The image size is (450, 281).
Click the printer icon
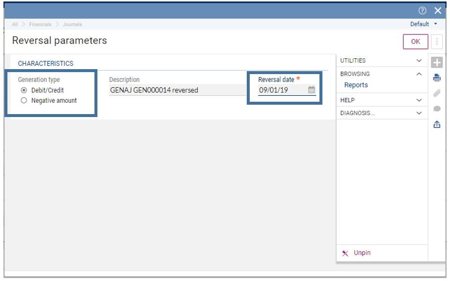(437, 78)
